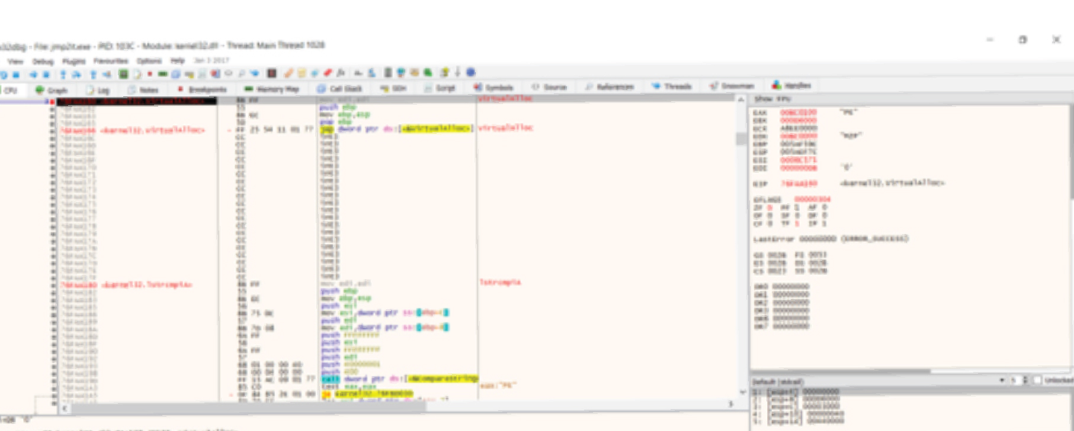Screen dimensions: 1074x431
Task: Open the Plugins menu
Action: pos(73,61)
